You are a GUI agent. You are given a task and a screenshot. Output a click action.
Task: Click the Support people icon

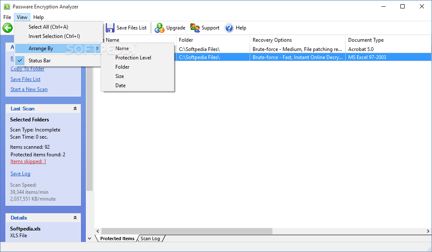tap(195, 28)
